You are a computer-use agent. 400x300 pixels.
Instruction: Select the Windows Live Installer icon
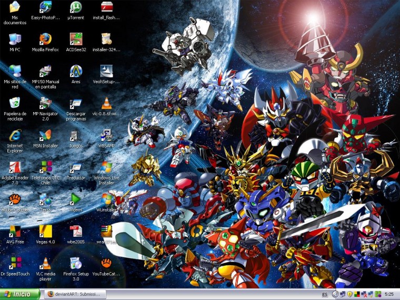[107, 167]
